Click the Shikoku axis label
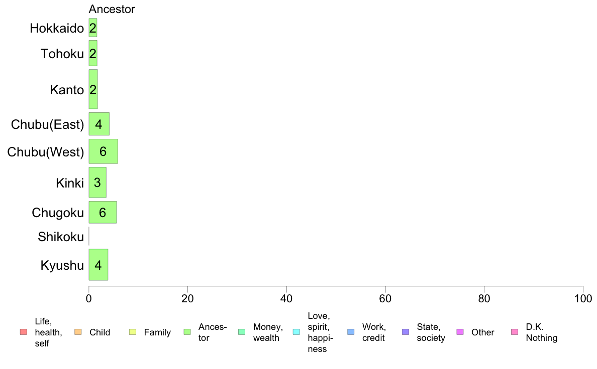 coord(61,237)
